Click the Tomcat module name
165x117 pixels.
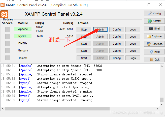tap(23, 58)
